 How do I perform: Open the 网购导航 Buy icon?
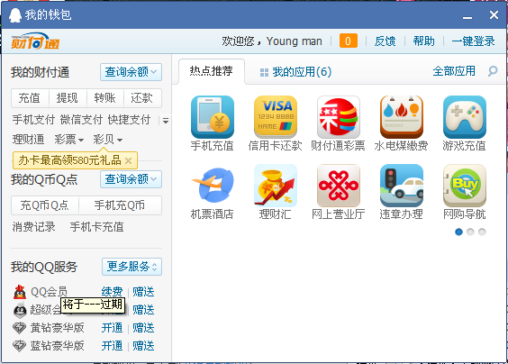[464, 186]
